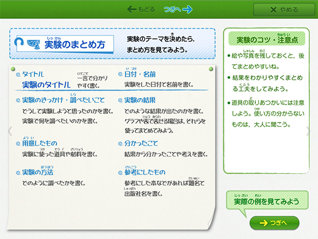The image size is (318, 239).
Task: Click the spiral bullet beside 用意したもの
Action: 18,144
